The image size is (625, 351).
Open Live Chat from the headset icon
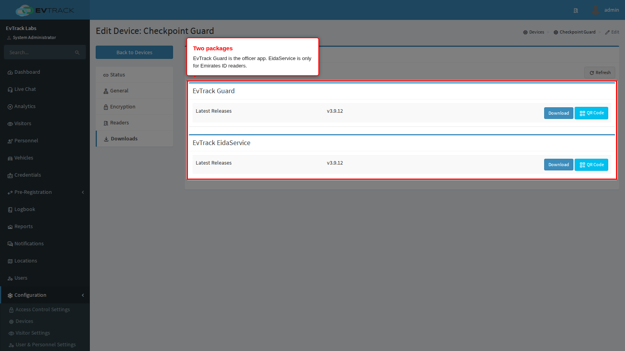click(10, 90)
